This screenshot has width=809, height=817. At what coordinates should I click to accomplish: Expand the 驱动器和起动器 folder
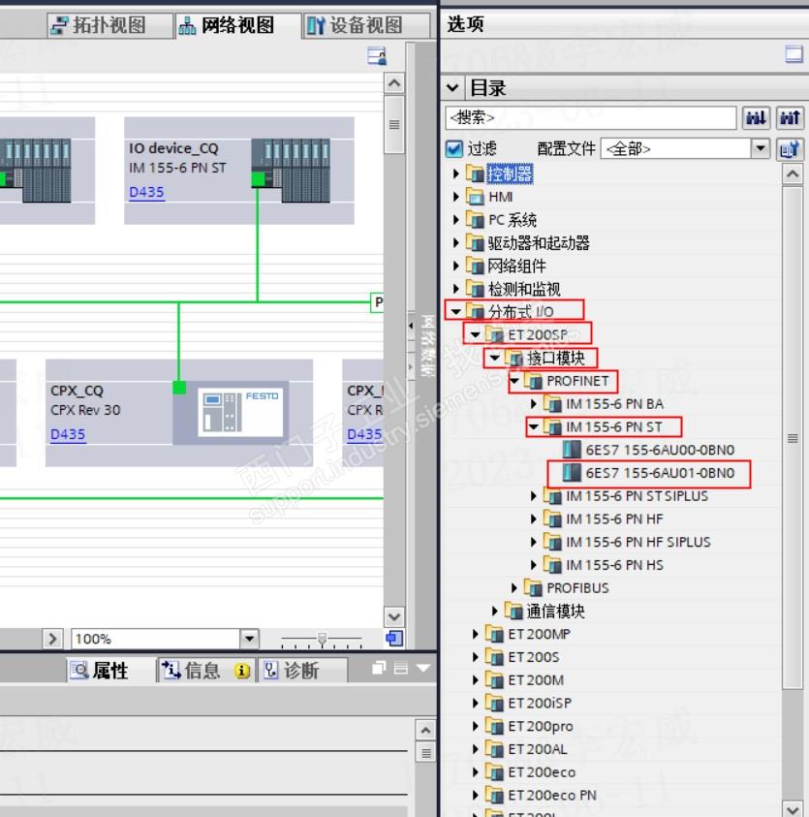pyautogui.click(x=455, y=243)
